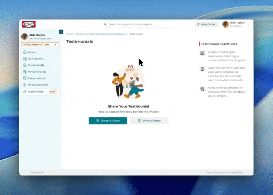This screenshot has width=273, height=195.
Task: Click the document icon in Write a Story
Action: pyautogui.click(x=139, y=121)
